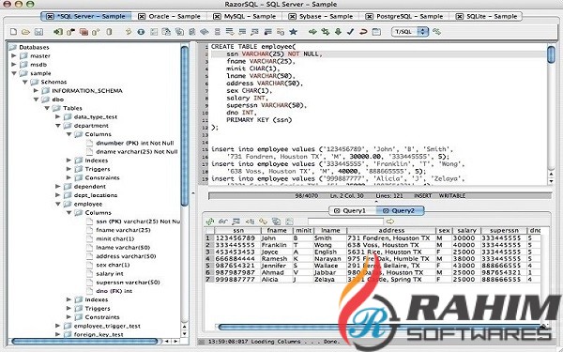Collapse the department table node
Viewport: 563px width, 352px height.
tap(58, 126)
